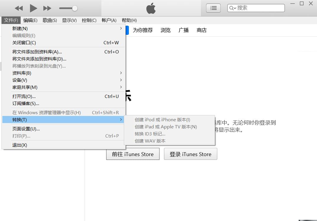Click the rewind previous track button
317x221 pixels.
(x=19, y=8)
